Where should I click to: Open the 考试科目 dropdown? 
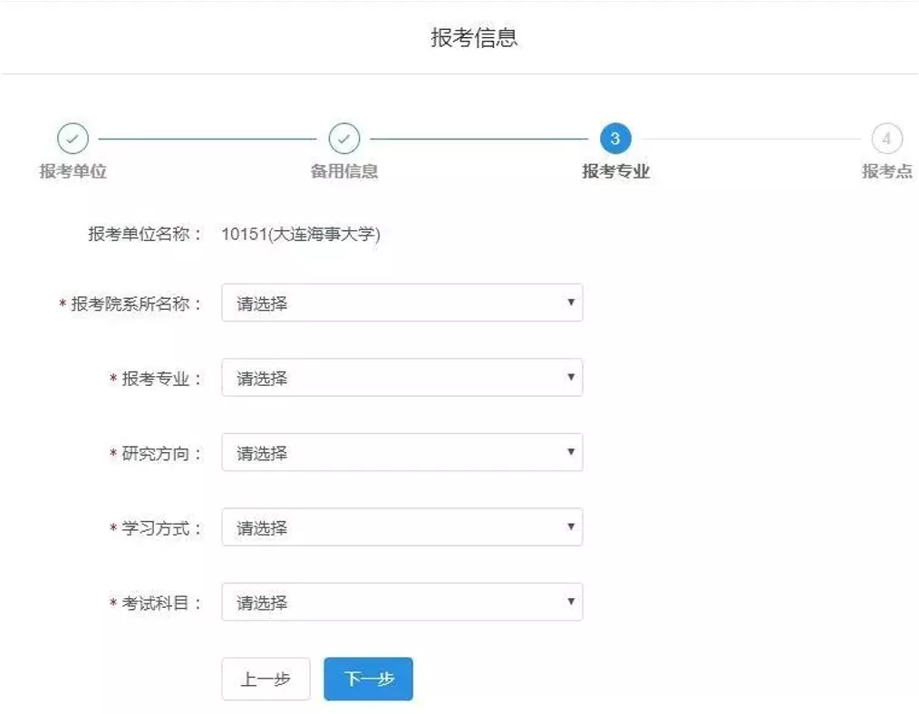click(402, 603)
